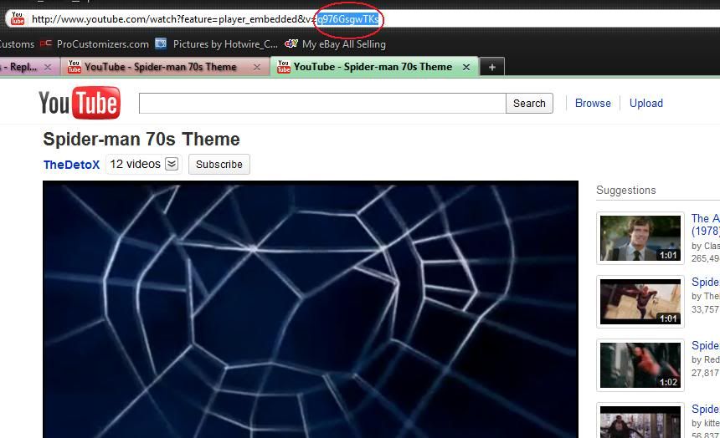
Task: Open the Upload link
Action: [x=646, y=103]
